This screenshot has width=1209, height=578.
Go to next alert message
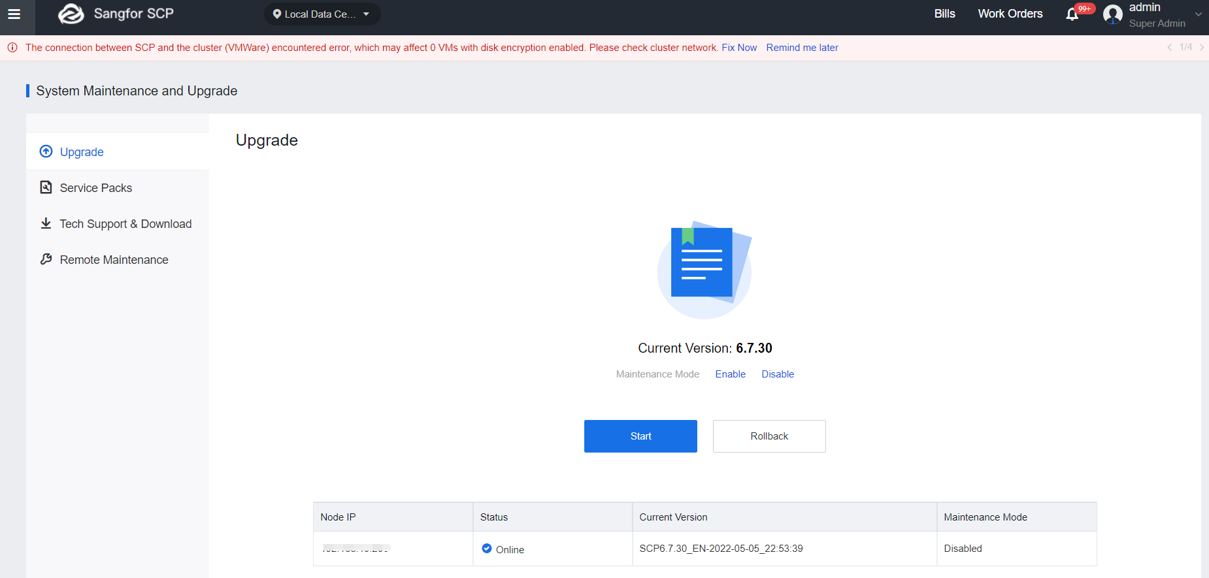1202,48
